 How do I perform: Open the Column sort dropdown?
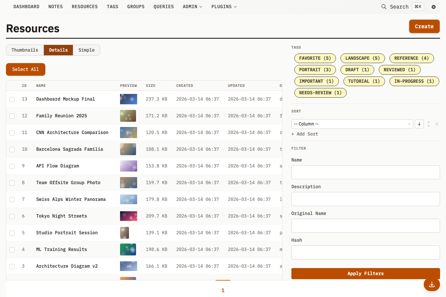[x=352, y=124]
